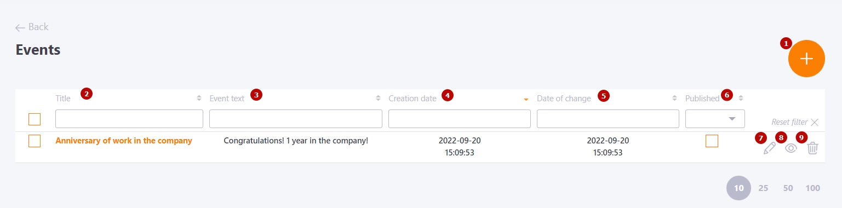Sort by Published column arrows
Viewport: 842px width, 208px height.
pos(741,99)
